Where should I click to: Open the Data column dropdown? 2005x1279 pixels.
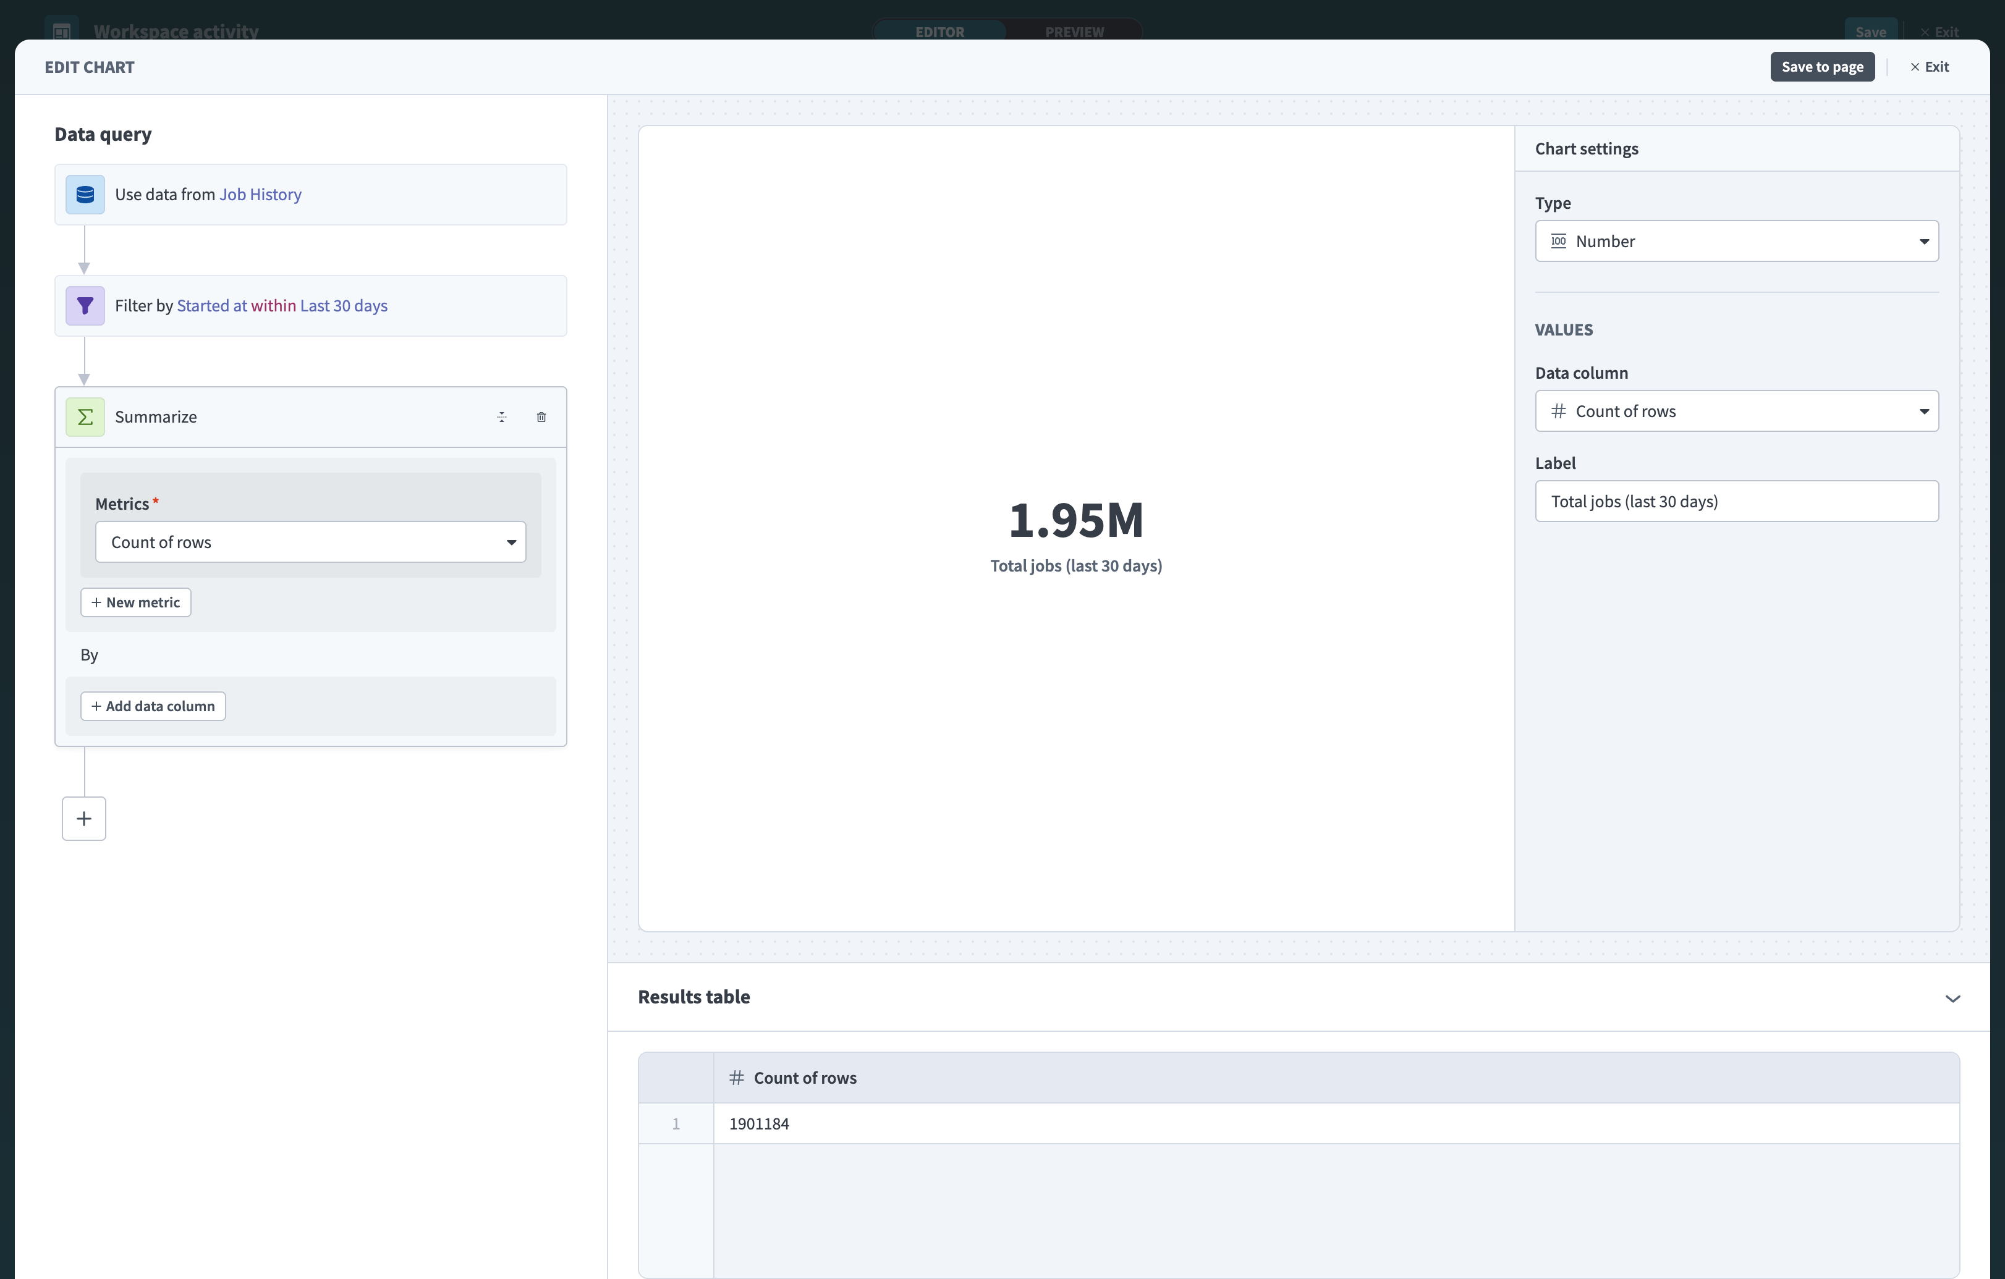(x=1736, y=411)
